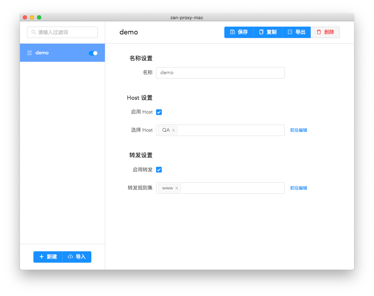Click the copy (复制) icon
Screen dimensions: 374x296
(x=261, y=32)
